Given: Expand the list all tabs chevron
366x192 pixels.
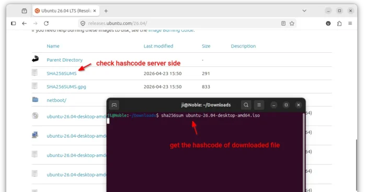Looking at the screenshot, I should [x=304, y=11].
